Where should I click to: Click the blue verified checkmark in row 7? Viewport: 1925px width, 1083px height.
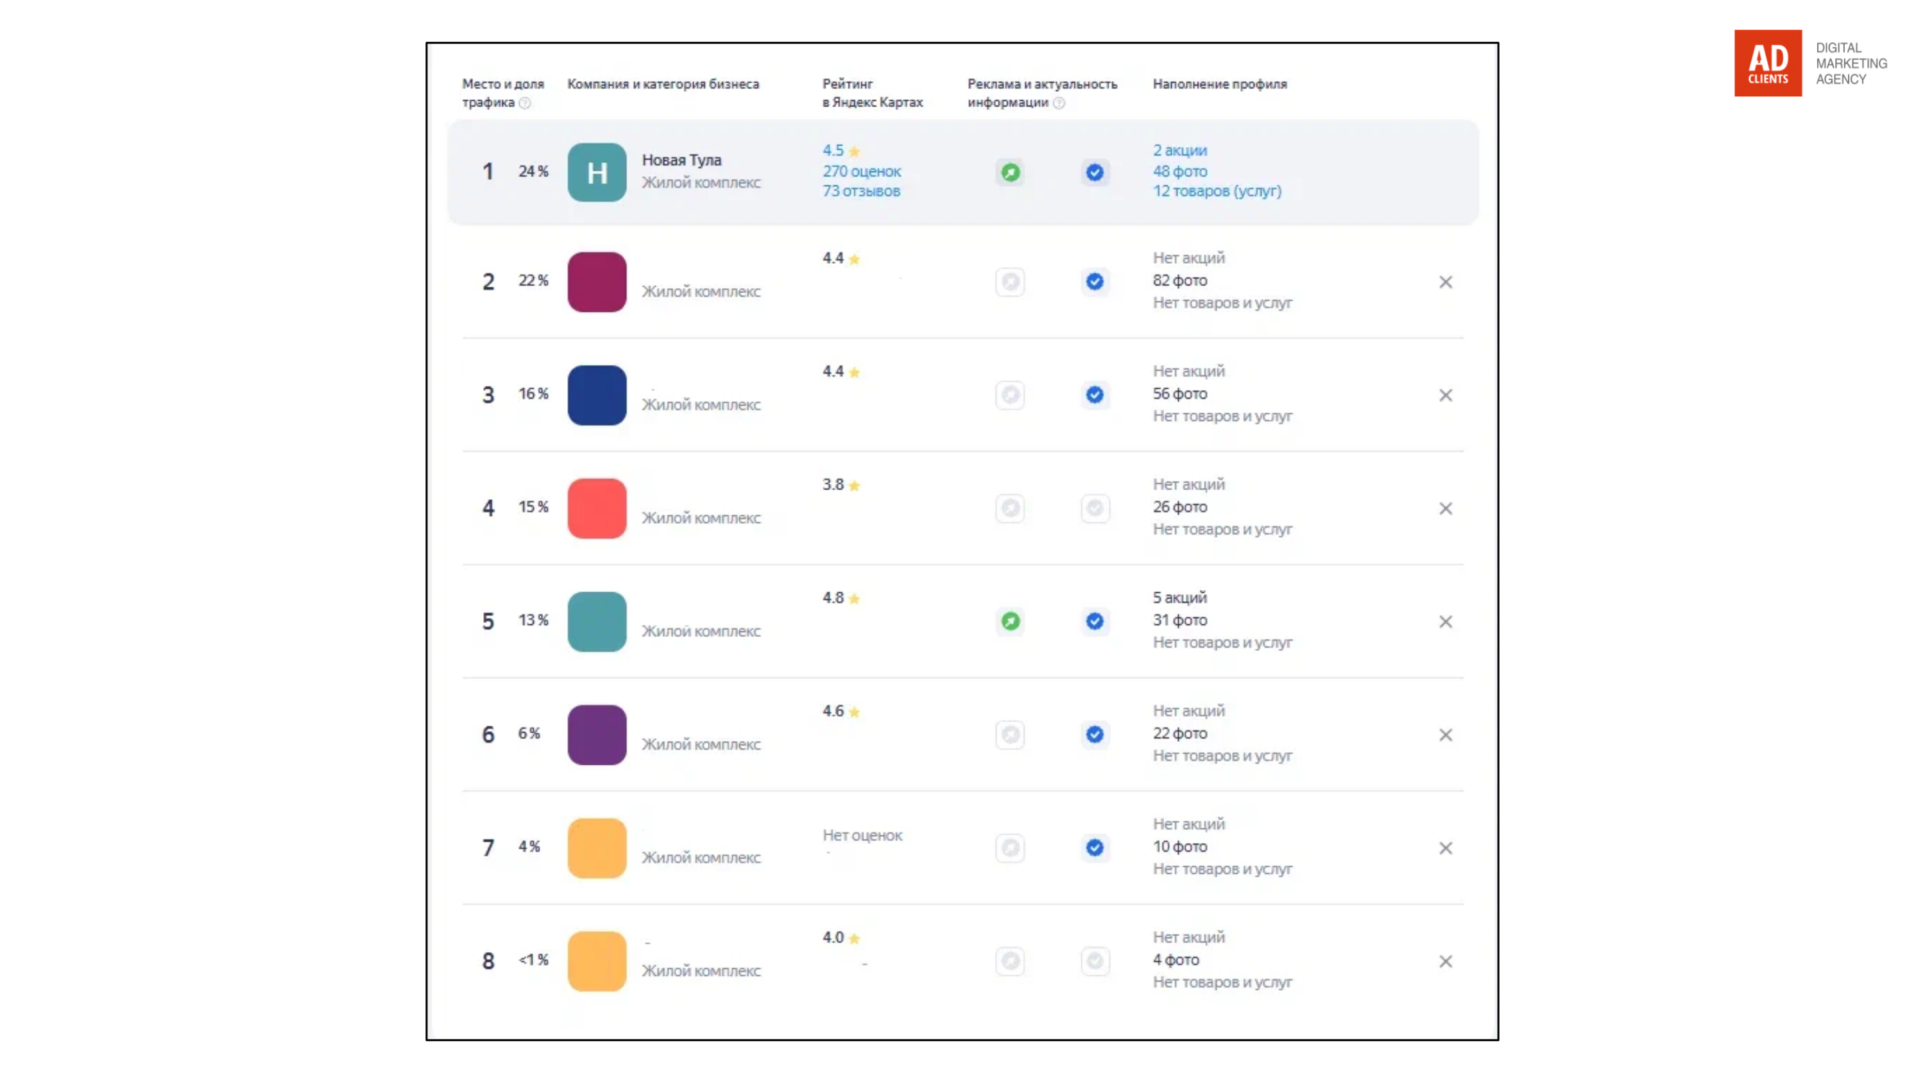tap(1095, 848)
